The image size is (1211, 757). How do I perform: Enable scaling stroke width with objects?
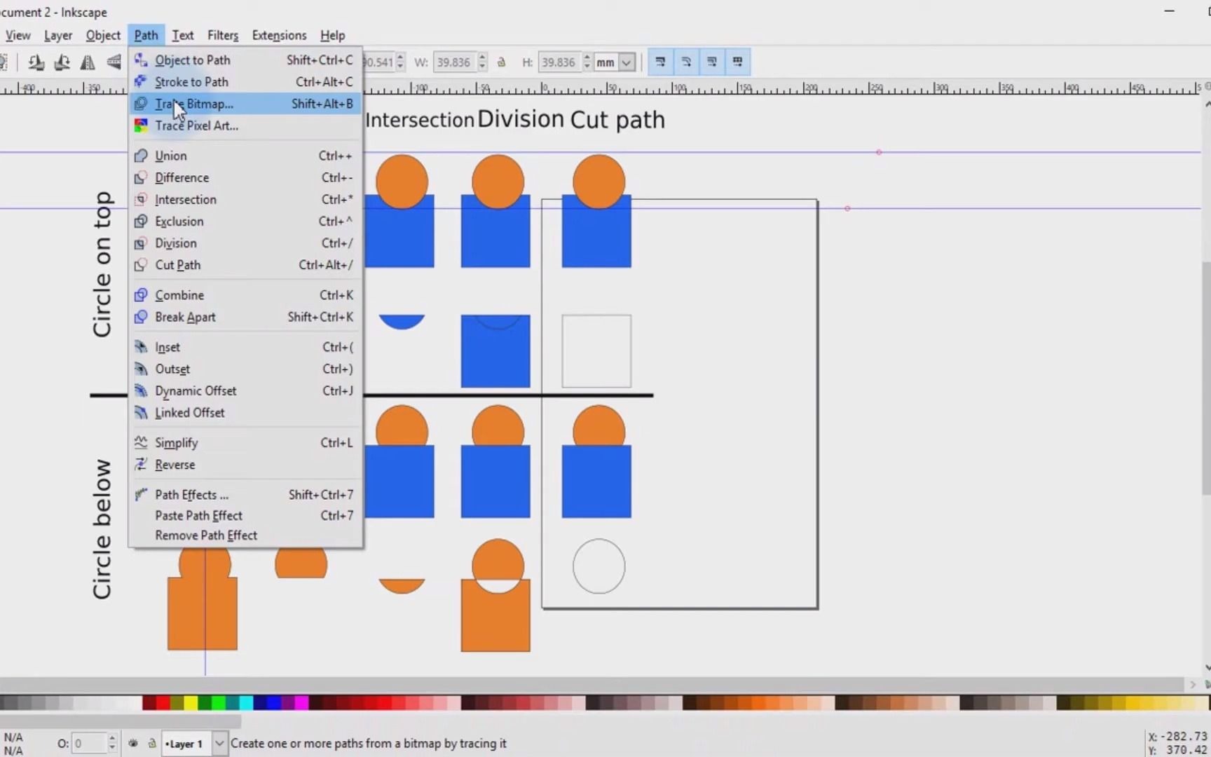point(661,62)
